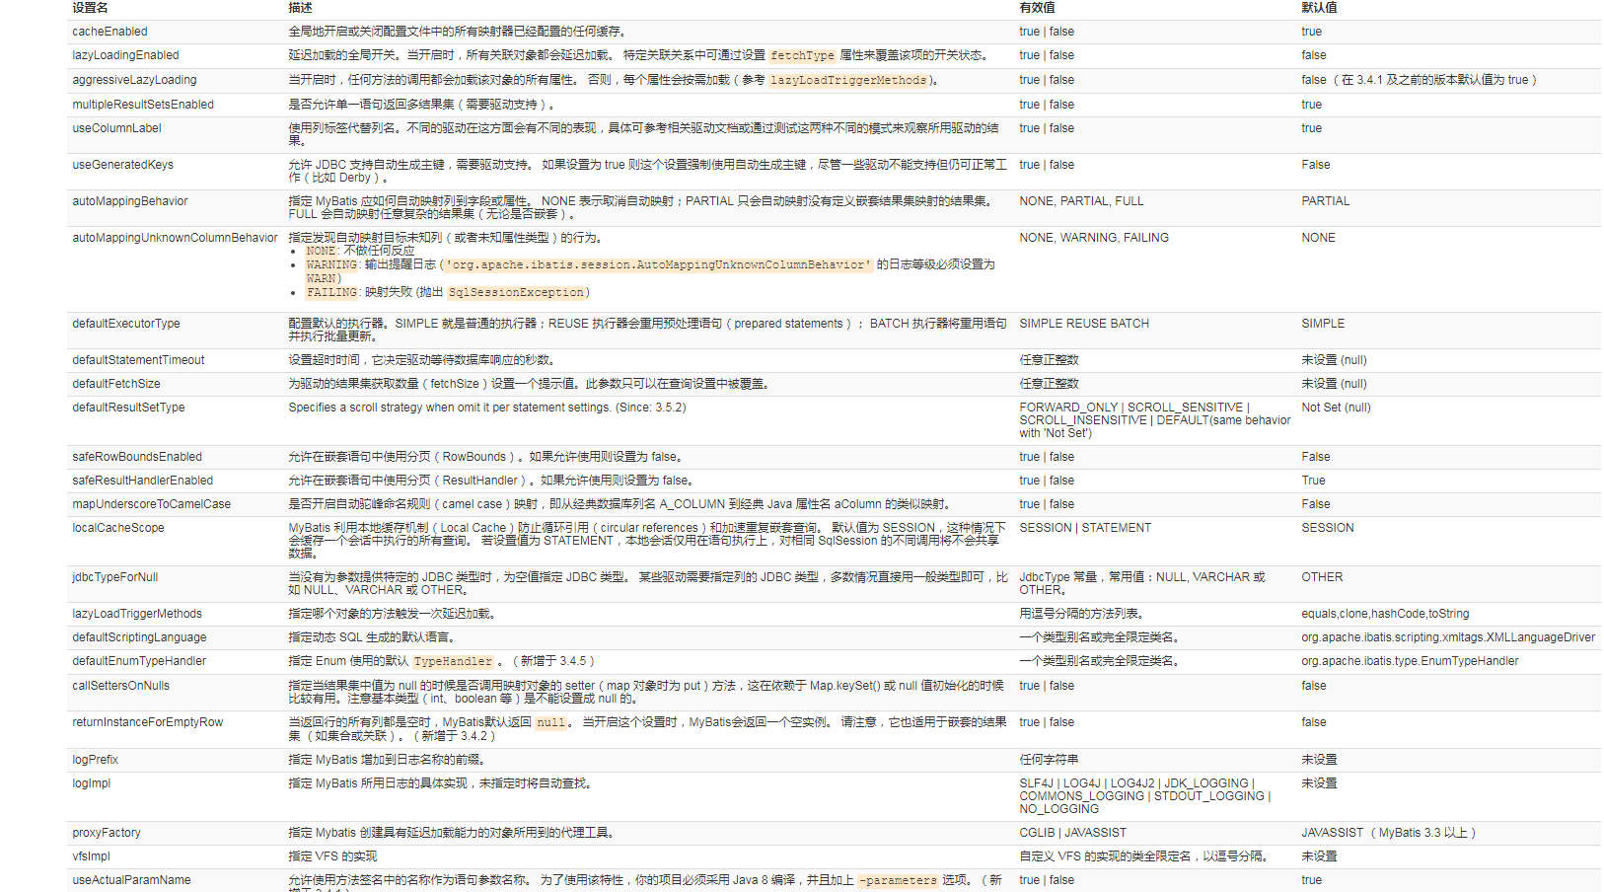
Task: Select the useActualParamName setting name
Action: click(x=131, y=880)
